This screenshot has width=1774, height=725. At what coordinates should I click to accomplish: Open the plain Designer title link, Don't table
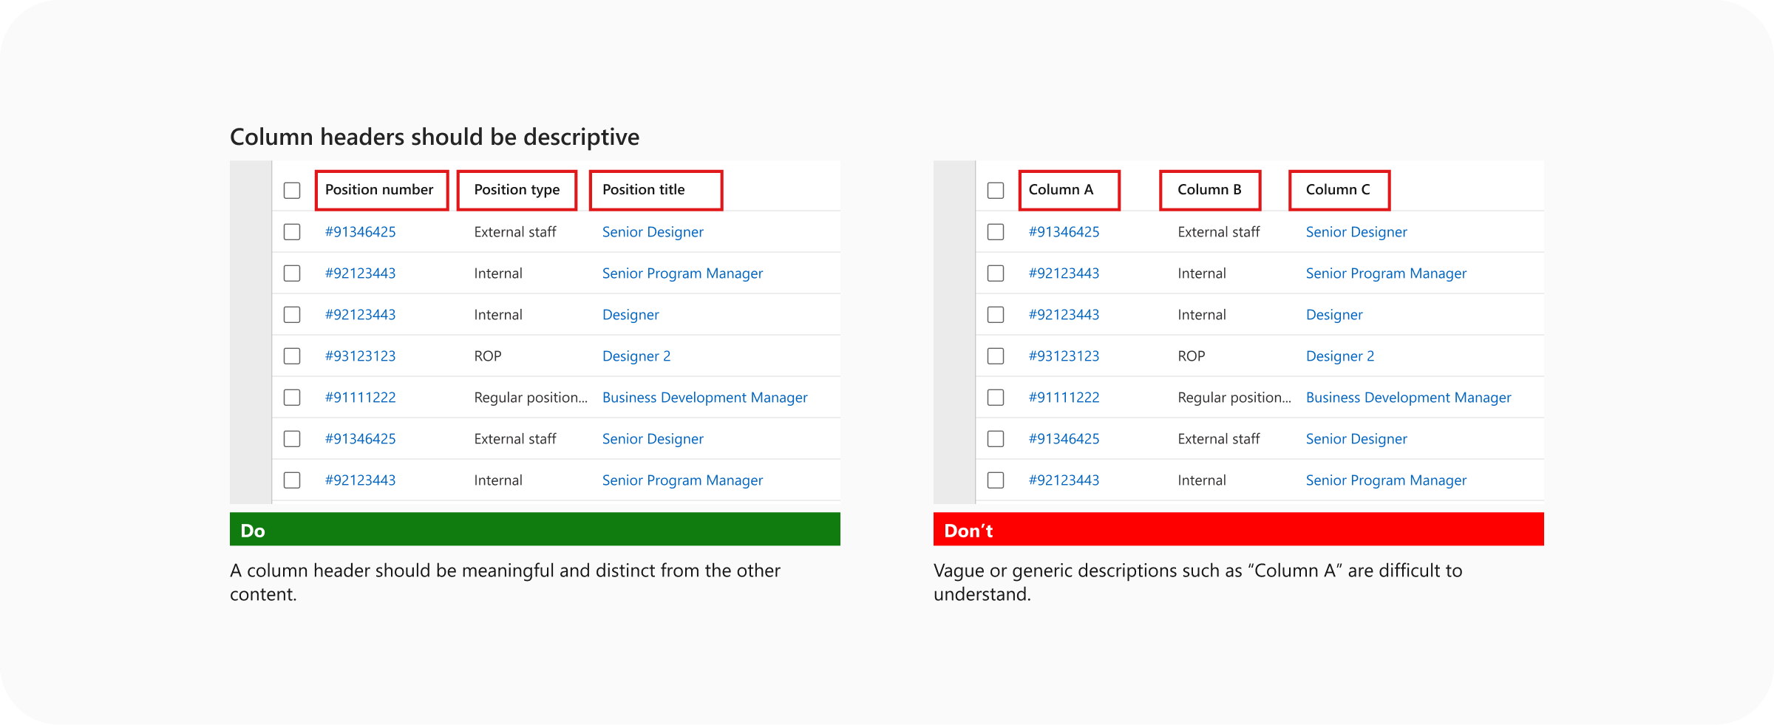coord(1334,315)
